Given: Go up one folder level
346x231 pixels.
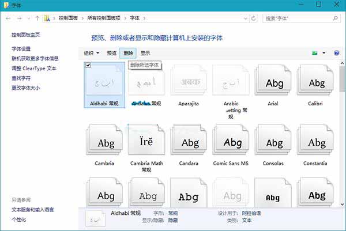Looking at the screenshot, I should tap(37, 18).
